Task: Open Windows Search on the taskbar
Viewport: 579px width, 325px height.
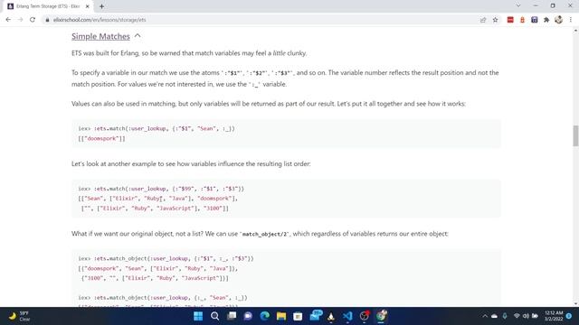Action: pos(215,316)
